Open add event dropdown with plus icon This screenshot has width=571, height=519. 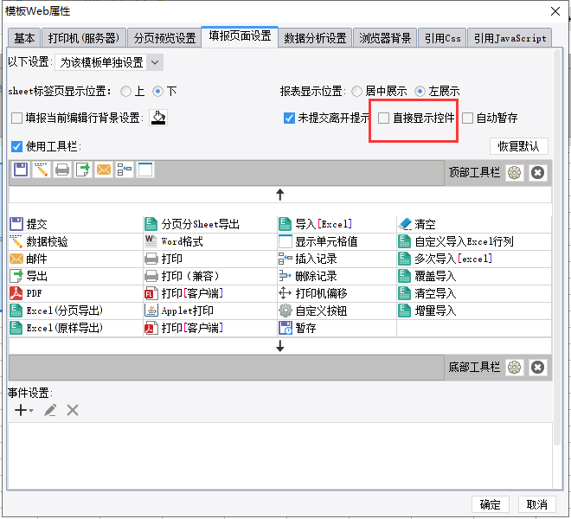click(x=24, y=411)
